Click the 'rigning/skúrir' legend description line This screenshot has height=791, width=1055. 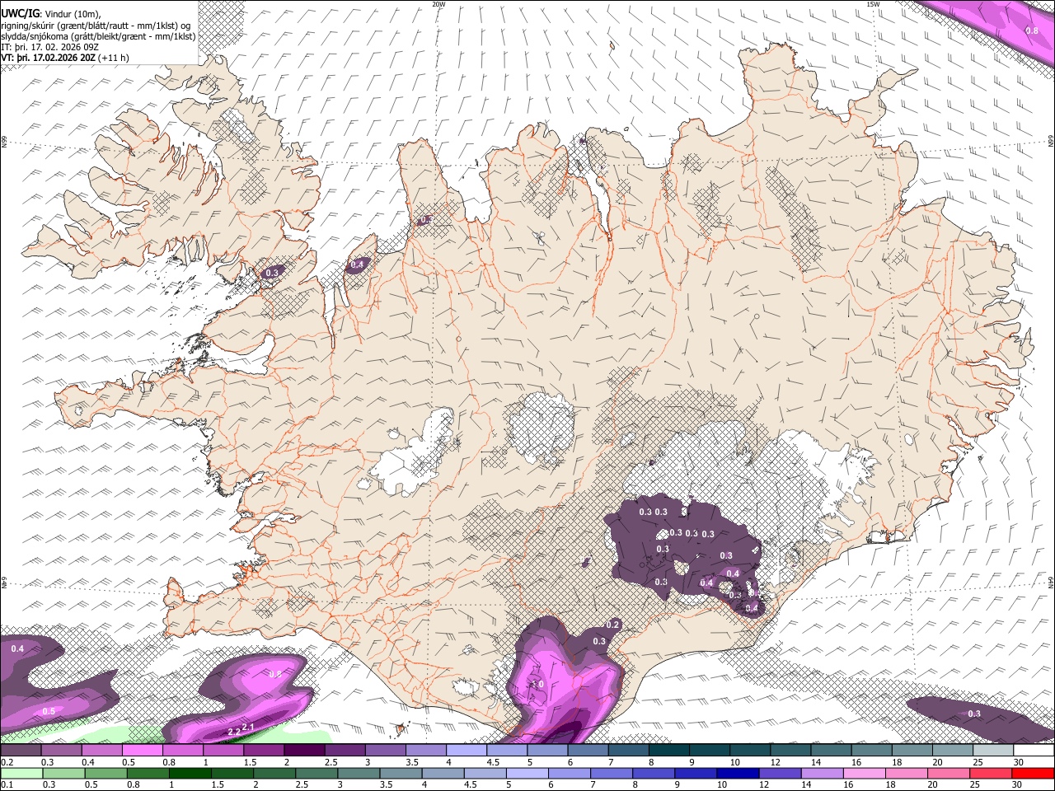pyautogui.click(x=96, y=25)
